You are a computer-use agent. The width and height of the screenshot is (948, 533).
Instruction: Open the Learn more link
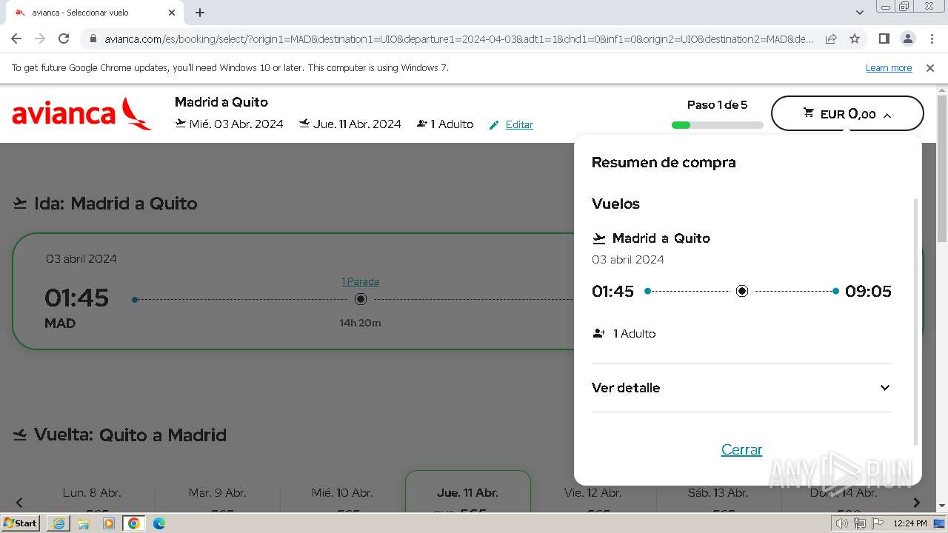[889, 68]
